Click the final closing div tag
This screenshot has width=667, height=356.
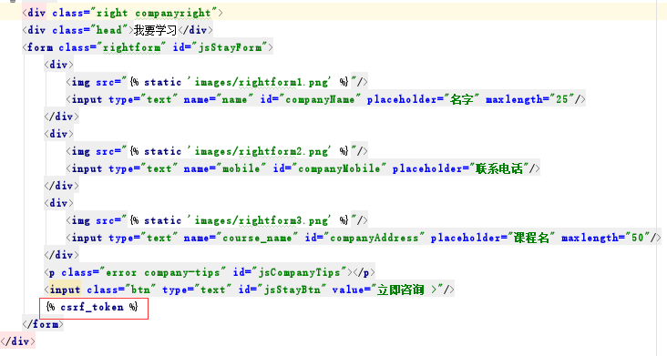point(18,341)
